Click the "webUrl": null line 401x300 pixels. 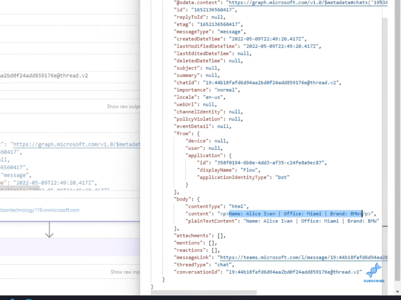(195, 104)
